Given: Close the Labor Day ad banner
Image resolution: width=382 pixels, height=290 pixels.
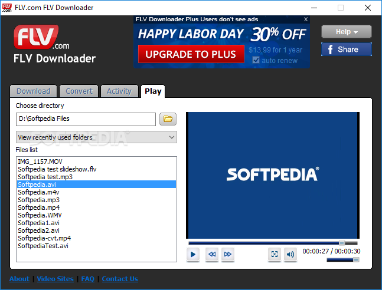Looking at the screenshot, I should pyautogui.click(x=306, y=19).
